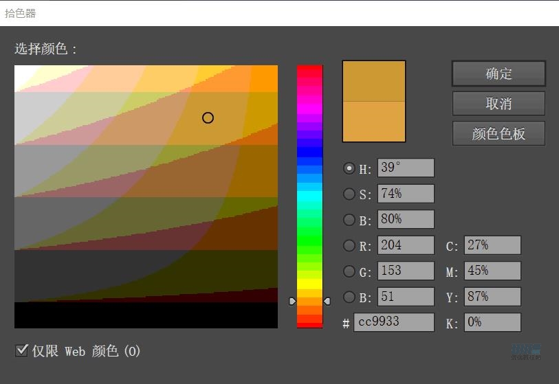
Task: Click cyan area of the hue slider
Action: click(x=309, y=196)
